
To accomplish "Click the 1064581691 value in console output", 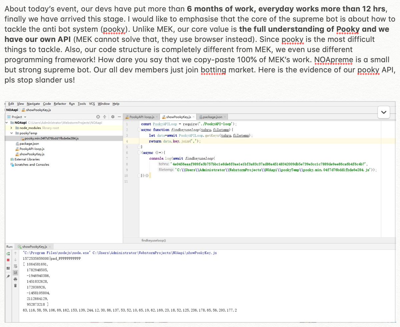I will pos(37,264).
